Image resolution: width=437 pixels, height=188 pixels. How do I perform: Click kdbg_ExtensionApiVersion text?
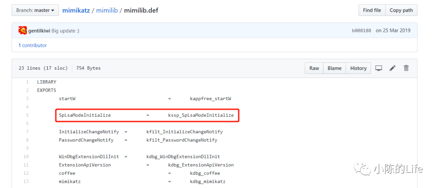click(x=201, y=165)
